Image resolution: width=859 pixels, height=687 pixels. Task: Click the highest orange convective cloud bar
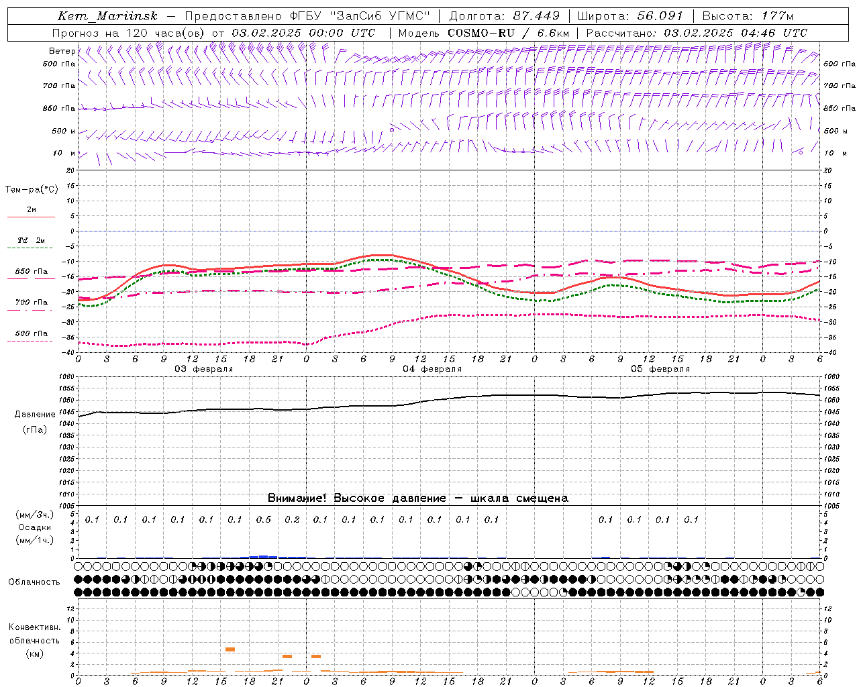tap(230, 649)
